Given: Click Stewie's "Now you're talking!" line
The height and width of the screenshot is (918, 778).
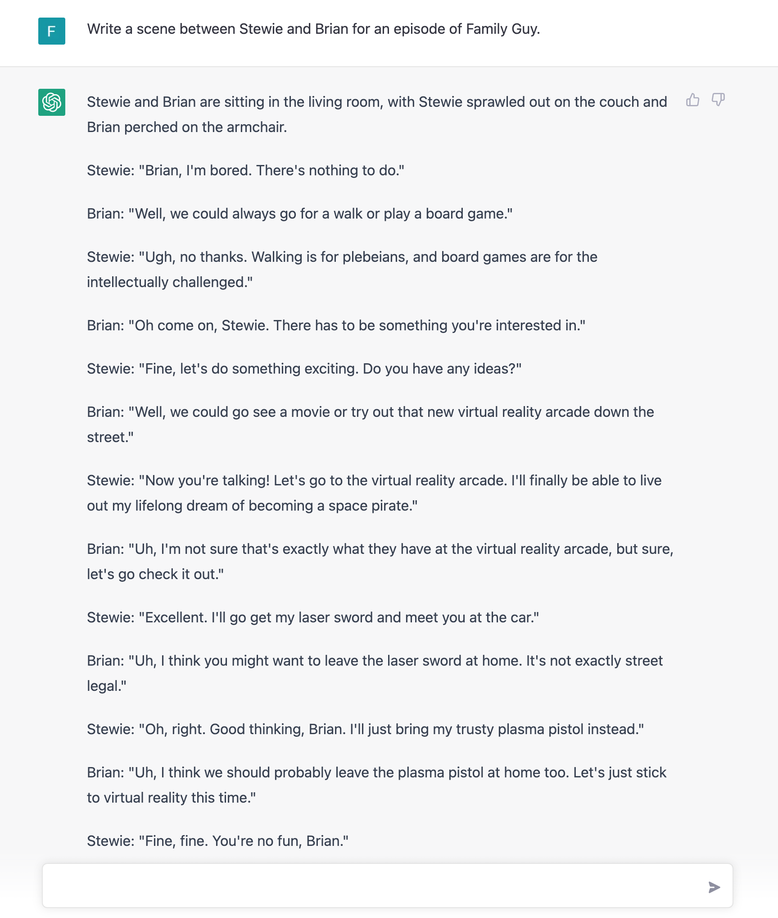Looking at the screenshot, I should tap(374, 493).
